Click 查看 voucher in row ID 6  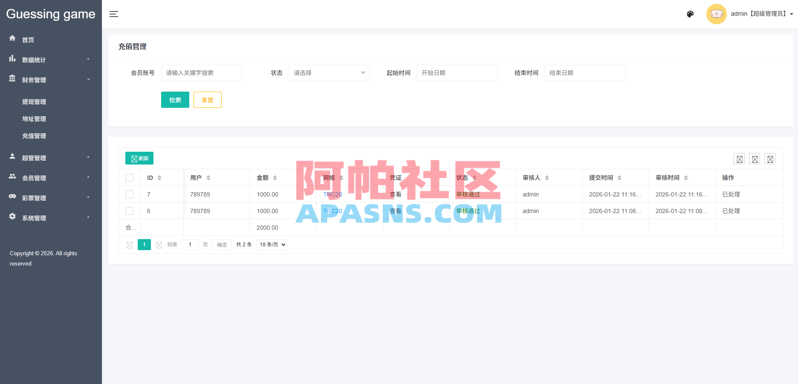[x=396, y=211]
